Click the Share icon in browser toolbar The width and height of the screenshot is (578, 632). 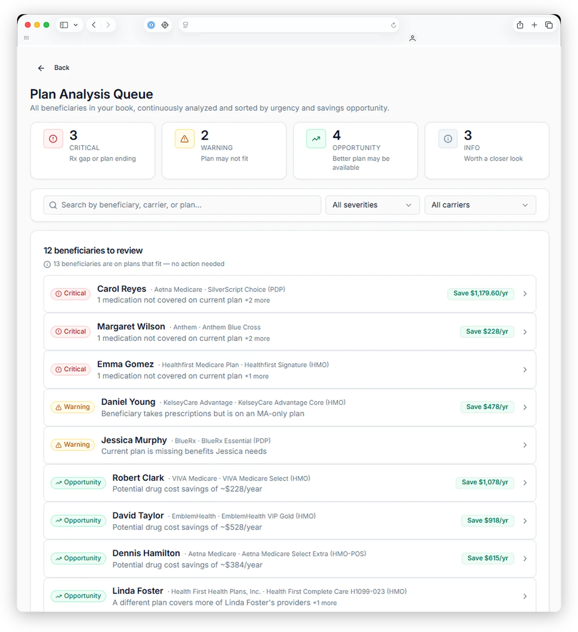coord(520,25)
